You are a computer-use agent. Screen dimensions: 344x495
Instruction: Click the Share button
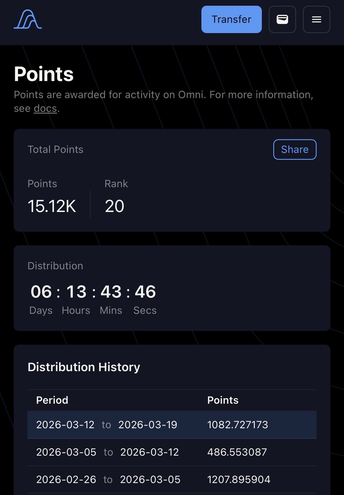click(x=295, y=149)
